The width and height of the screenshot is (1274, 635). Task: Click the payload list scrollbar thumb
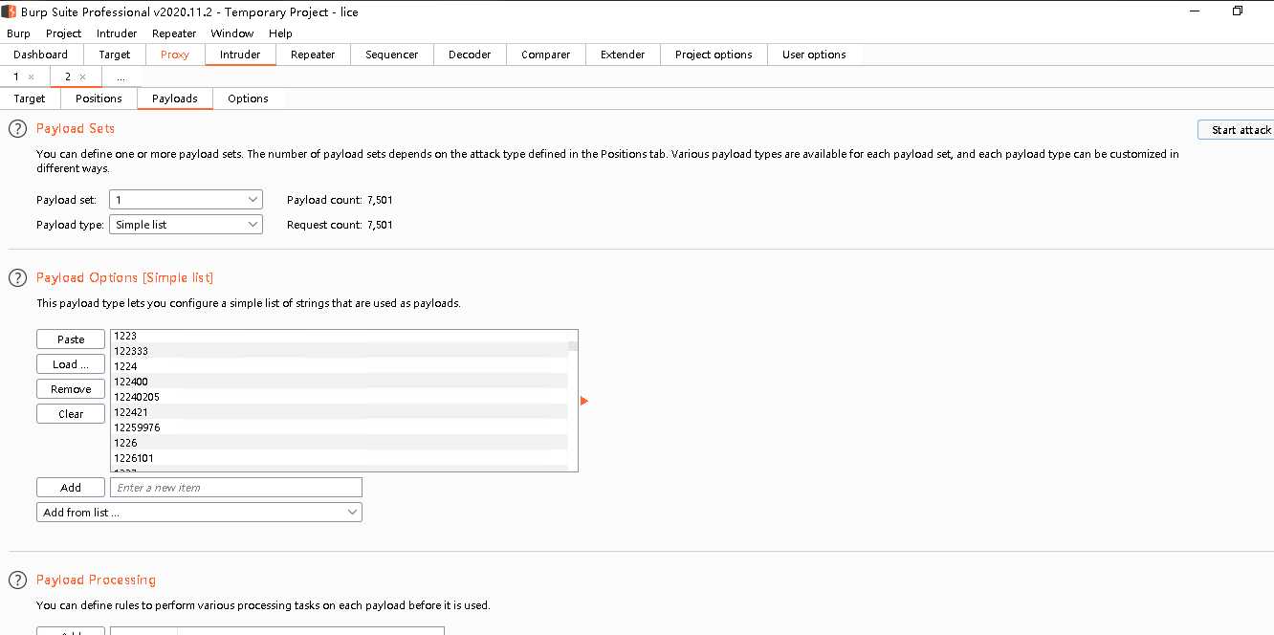[573, 346]
